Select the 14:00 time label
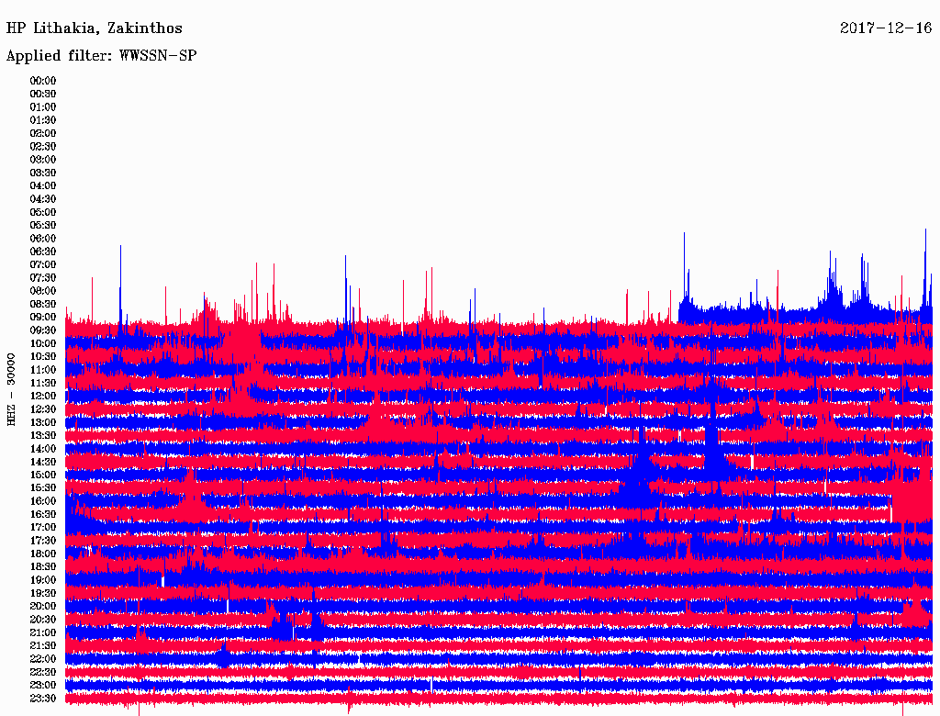This screenshot has height=716, width=940. tap(43, 449)
